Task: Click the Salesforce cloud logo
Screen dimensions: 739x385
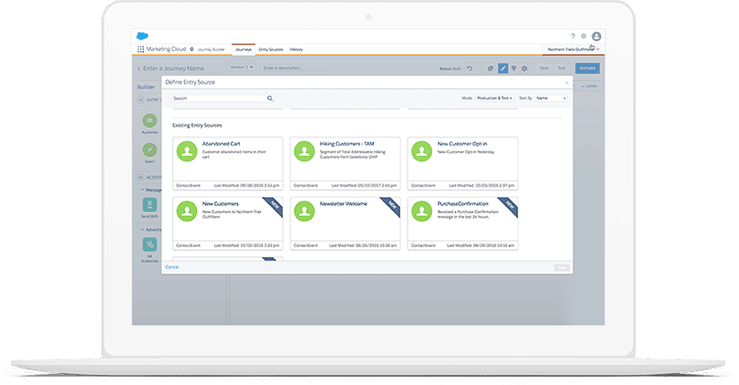Action: (x=142, y=36)
